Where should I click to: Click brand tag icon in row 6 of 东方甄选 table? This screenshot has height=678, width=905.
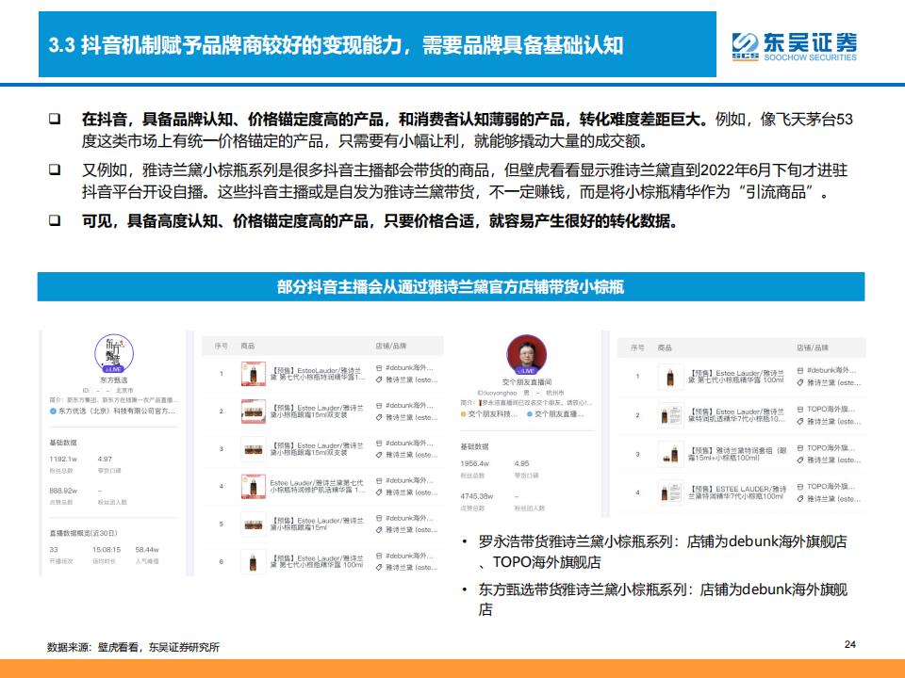379,568
